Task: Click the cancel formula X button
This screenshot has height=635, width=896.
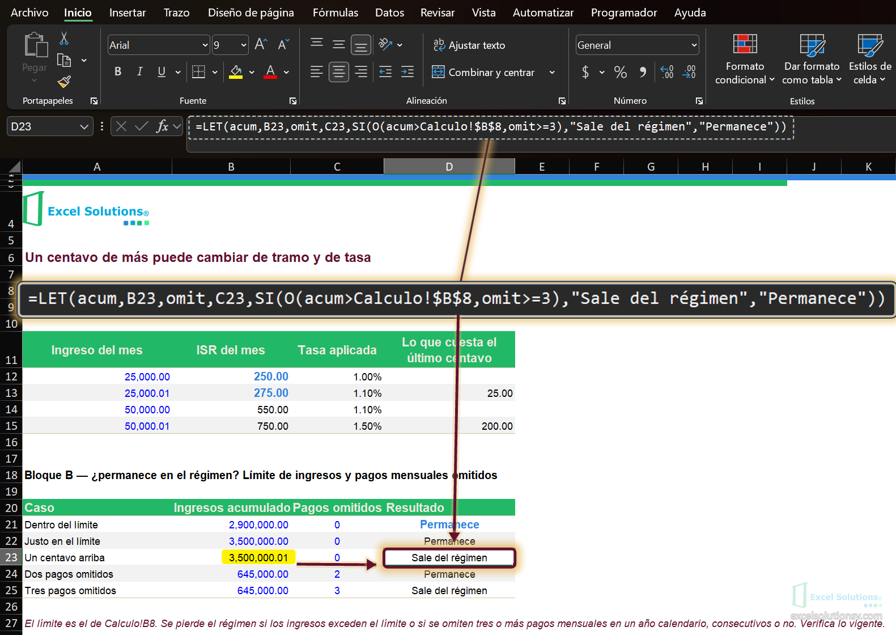Action: [121, 126]
